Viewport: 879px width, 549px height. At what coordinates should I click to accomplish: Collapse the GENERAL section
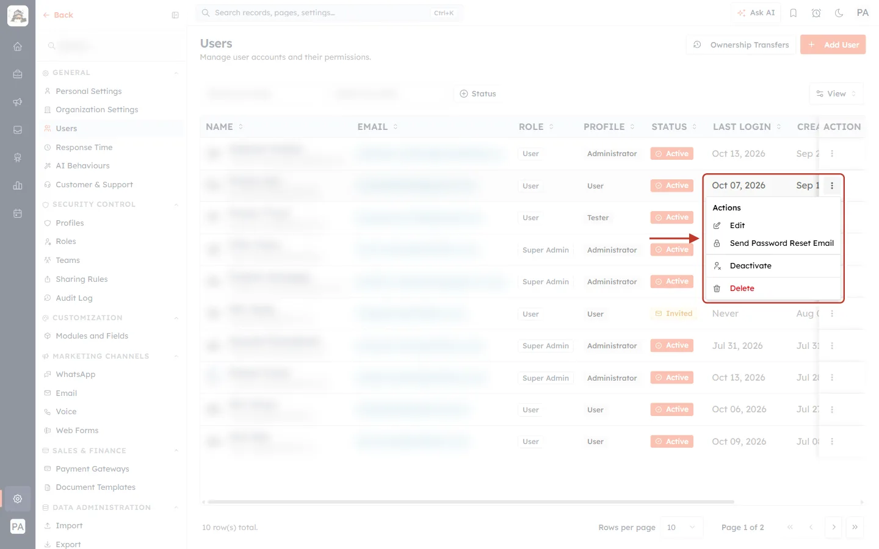point(176,73)
